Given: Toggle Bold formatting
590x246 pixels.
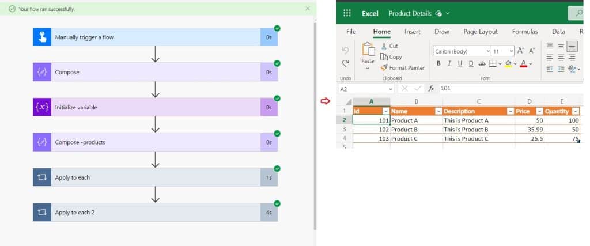Looking at the screenshot, I should coord(438,63).
